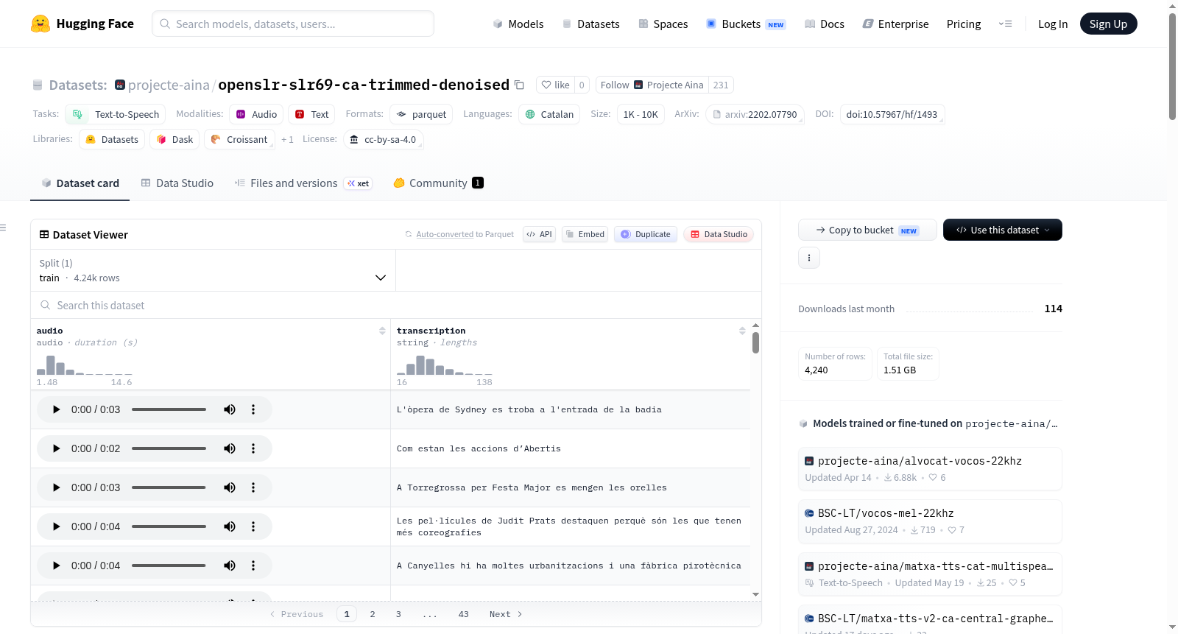This screenshot has width=1178, height=634.
Task: Expand the left sidebar table of contents
Action: tap(4, 228)
